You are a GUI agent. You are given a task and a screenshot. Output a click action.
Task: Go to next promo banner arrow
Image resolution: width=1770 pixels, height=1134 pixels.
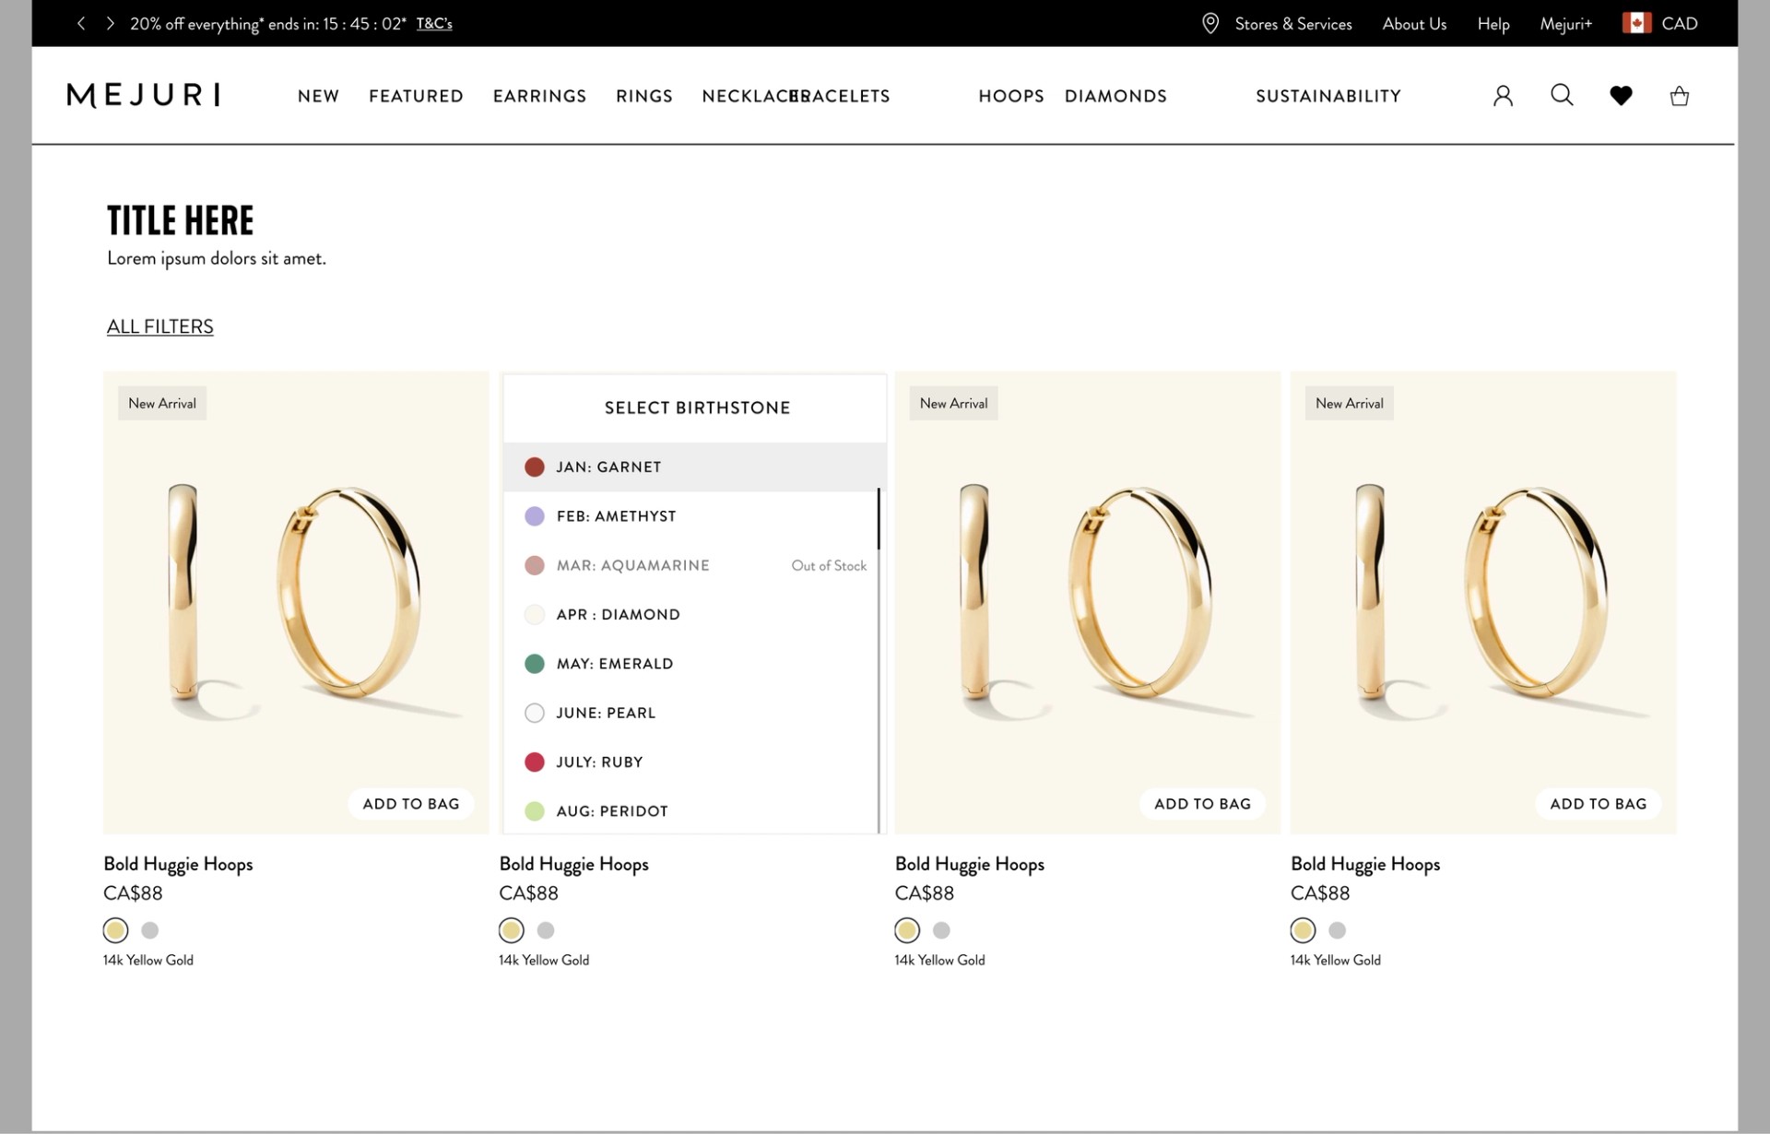[x=110, y=24]
